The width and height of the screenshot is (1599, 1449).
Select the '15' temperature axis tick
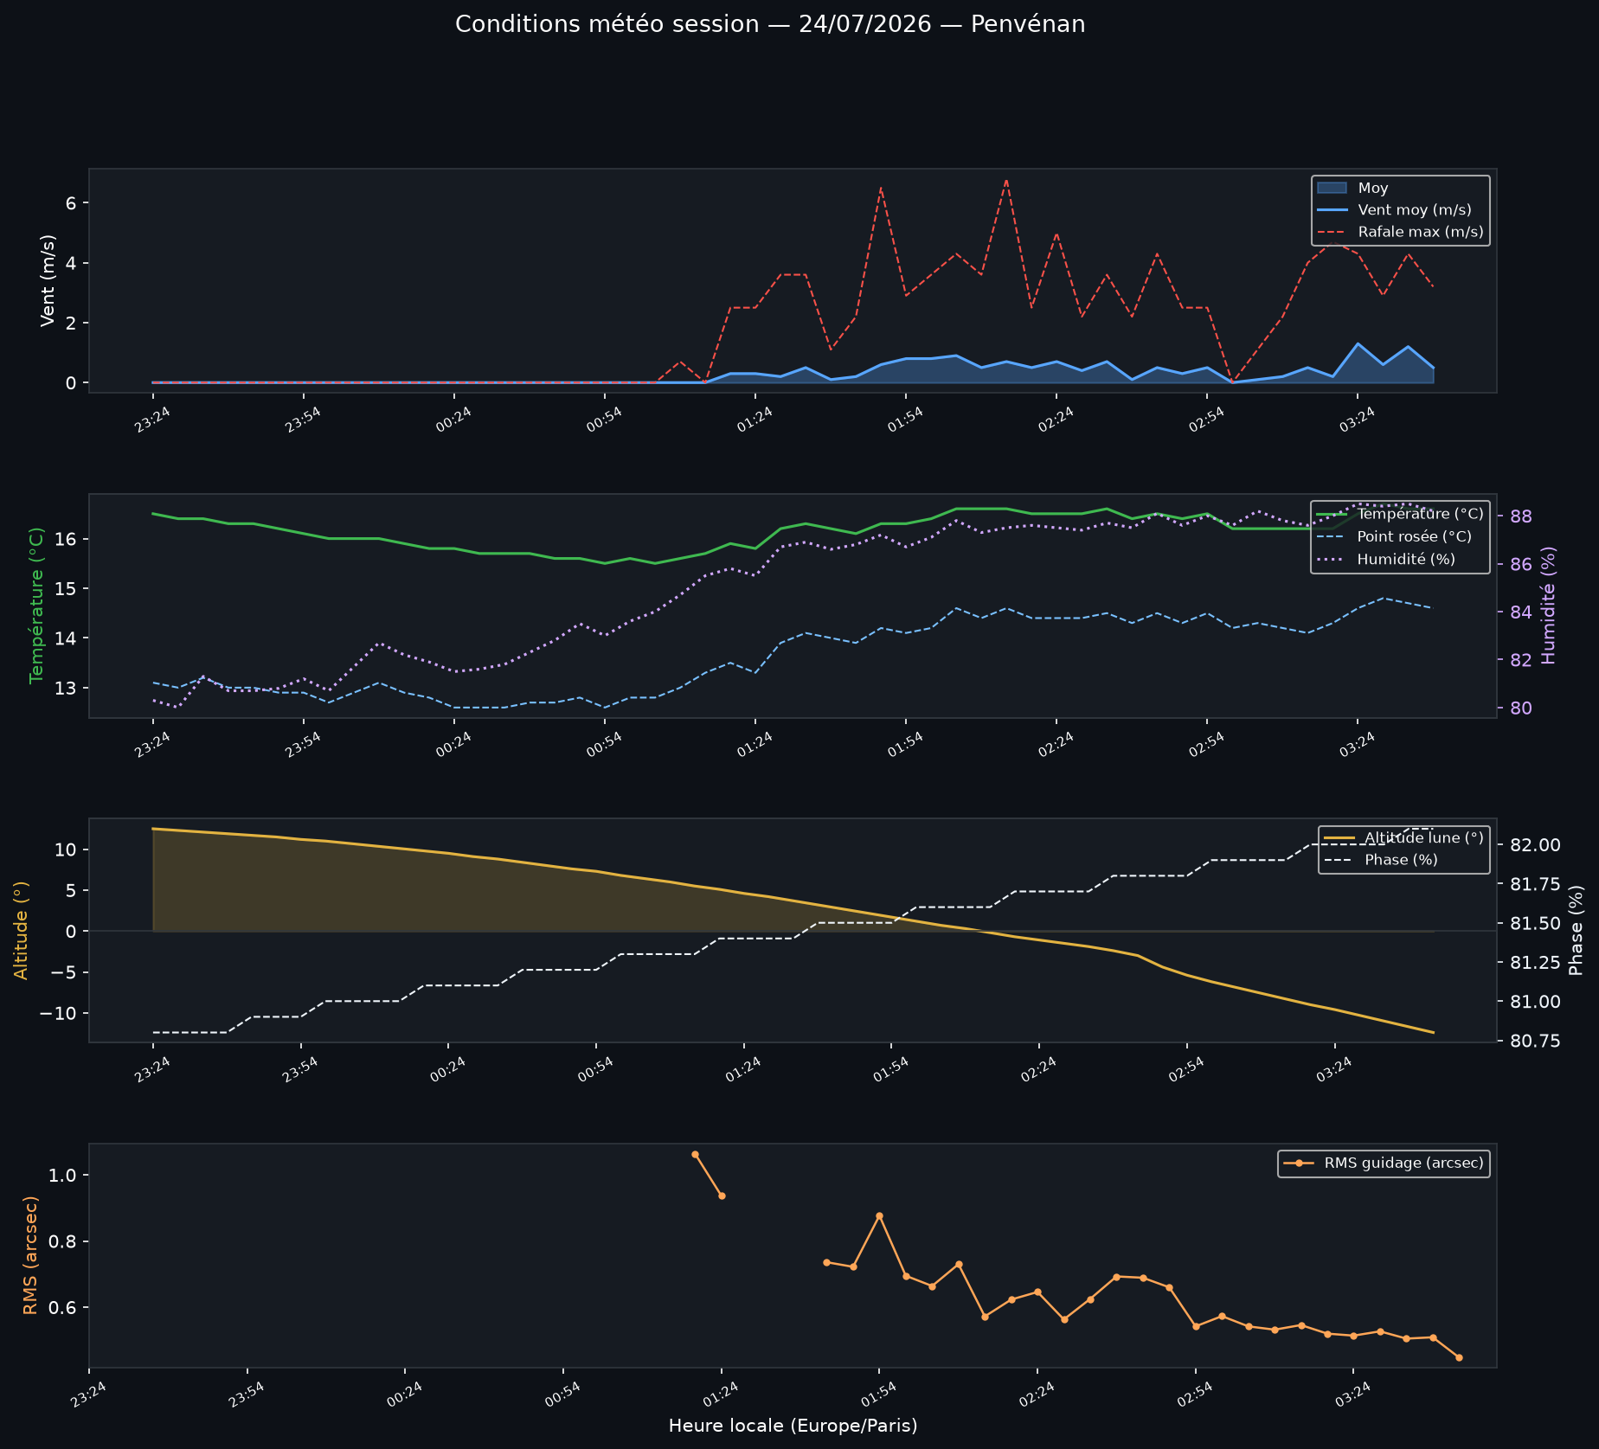(67, 589)
